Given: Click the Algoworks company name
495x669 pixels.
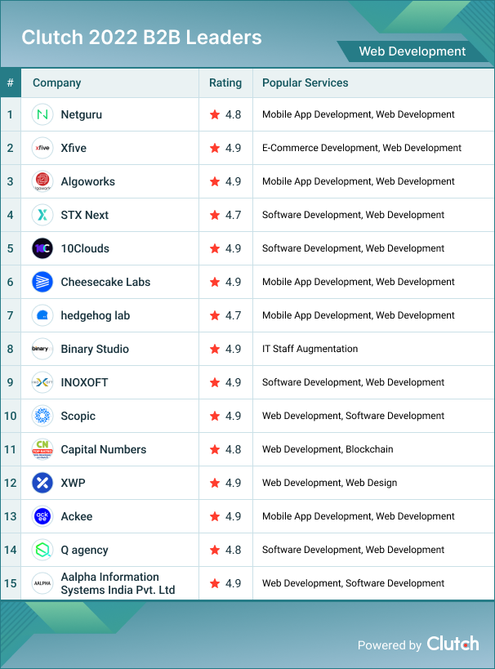Looking at the screenshot, I should (x=88, y=182).
